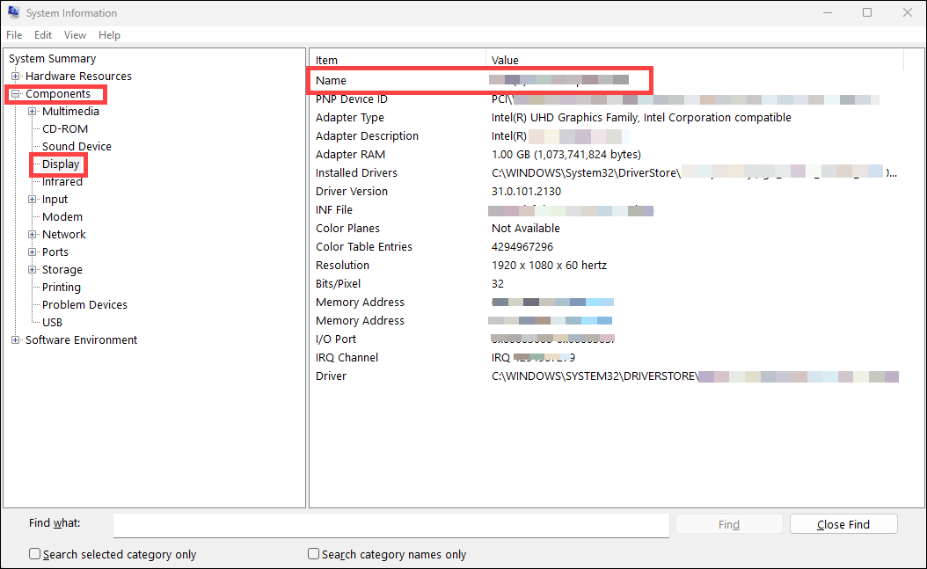Expand the Input category
The height and width of the screenshot is (569, 927).
pyautogui.click(x=33, y=200)
